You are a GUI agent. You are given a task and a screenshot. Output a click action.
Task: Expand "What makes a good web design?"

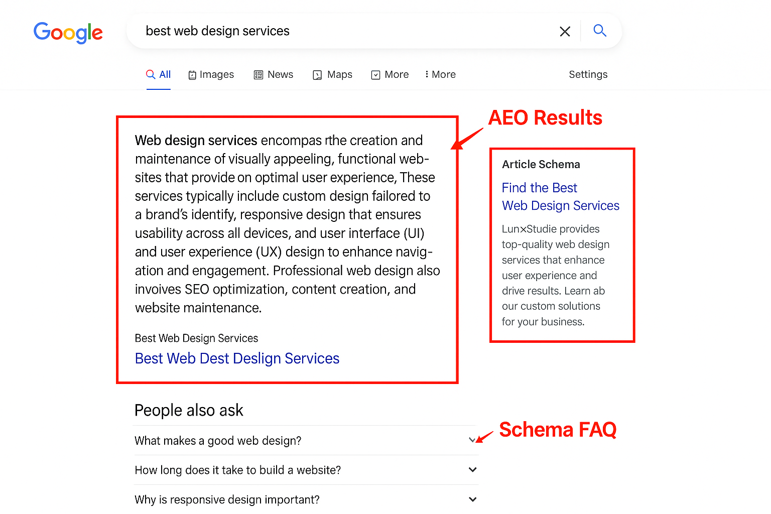coord(306,440)
